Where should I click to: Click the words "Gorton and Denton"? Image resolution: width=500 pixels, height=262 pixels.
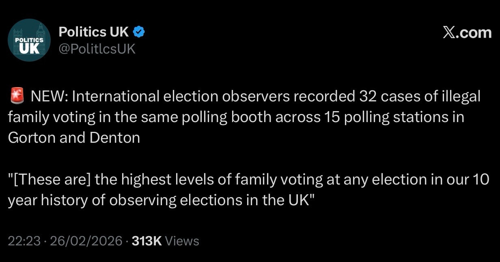coord(73,137)
